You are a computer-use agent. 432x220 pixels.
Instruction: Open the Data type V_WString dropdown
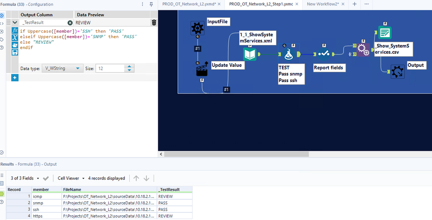point(62,68)
